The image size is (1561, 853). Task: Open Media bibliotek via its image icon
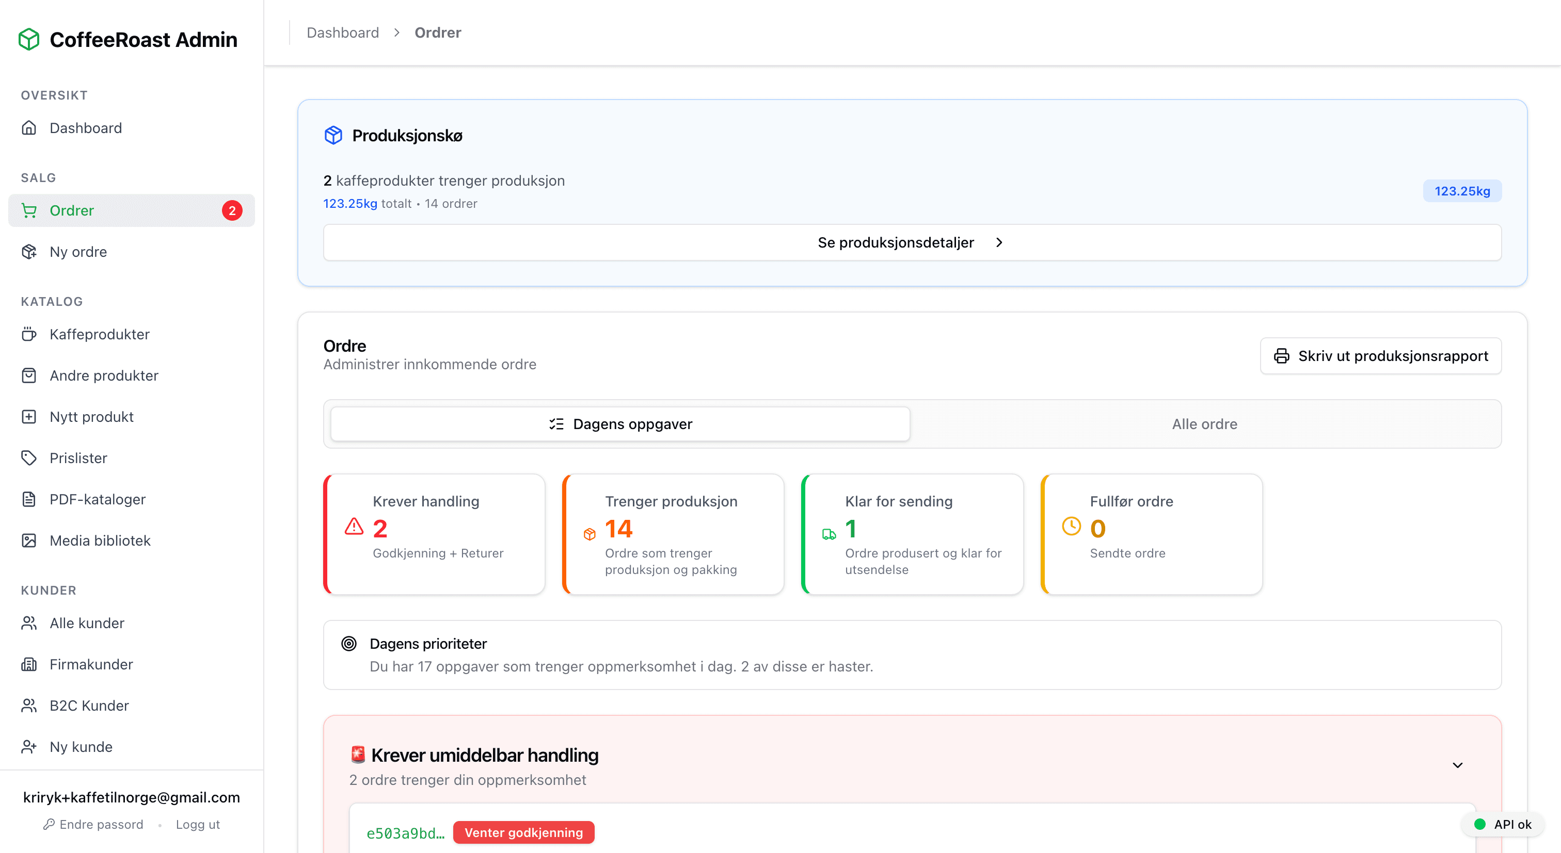(x=29, y=540)
